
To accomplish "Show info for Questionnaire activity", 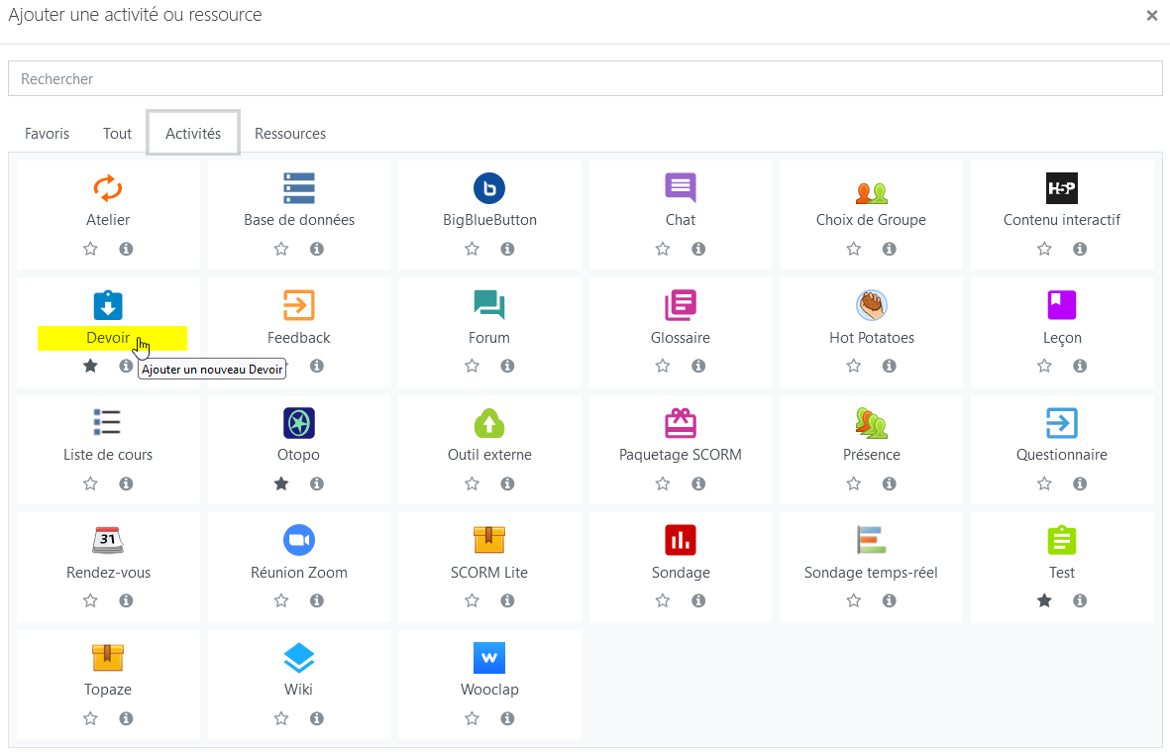I will [x=1080, y=484].
